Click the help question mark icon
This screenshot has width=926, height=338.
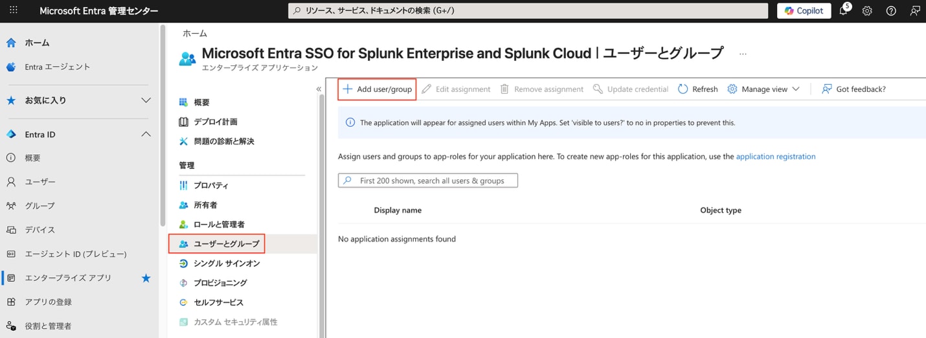click(891, 11)
